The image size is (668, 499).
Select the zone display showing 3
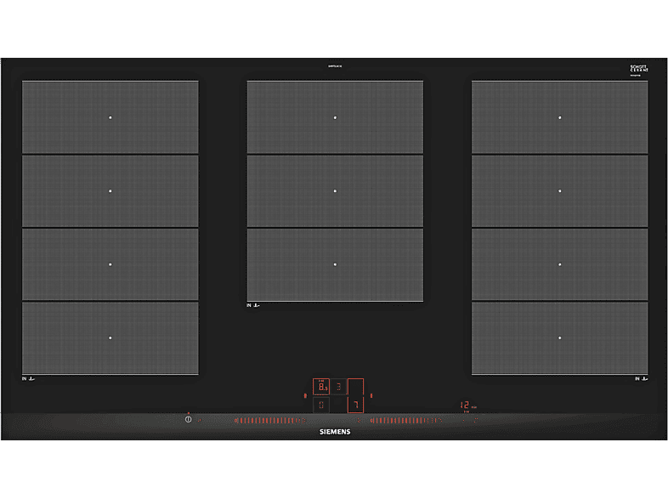[x=339, y=387]
